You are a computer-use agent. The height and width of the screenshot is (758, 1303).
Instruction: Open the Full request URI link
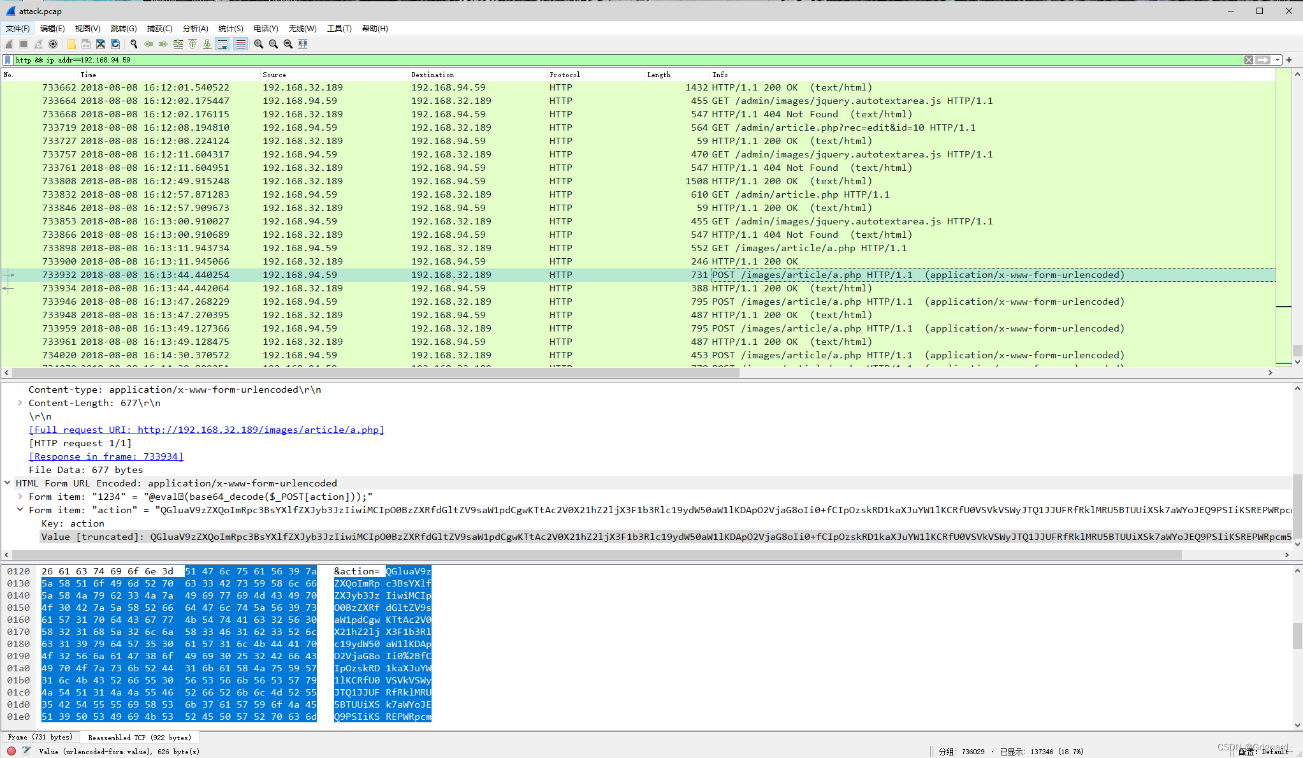(207, 430)
